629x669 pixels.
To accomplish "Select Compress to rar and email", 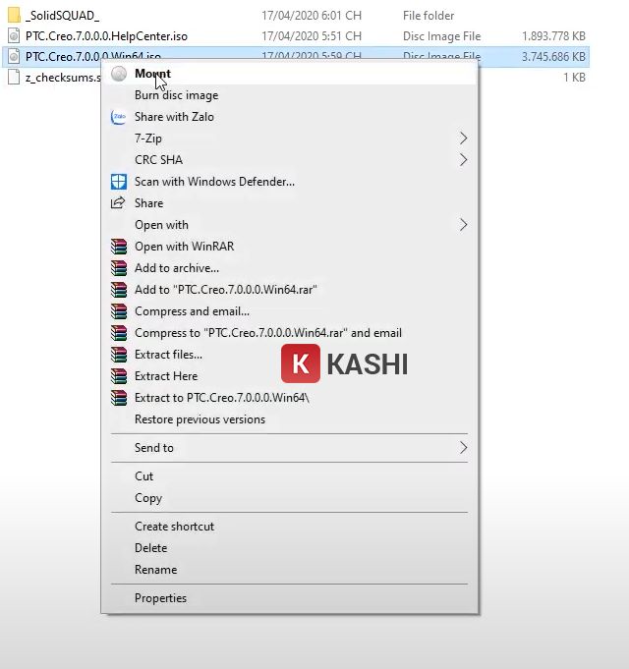I will coord(289,333).
